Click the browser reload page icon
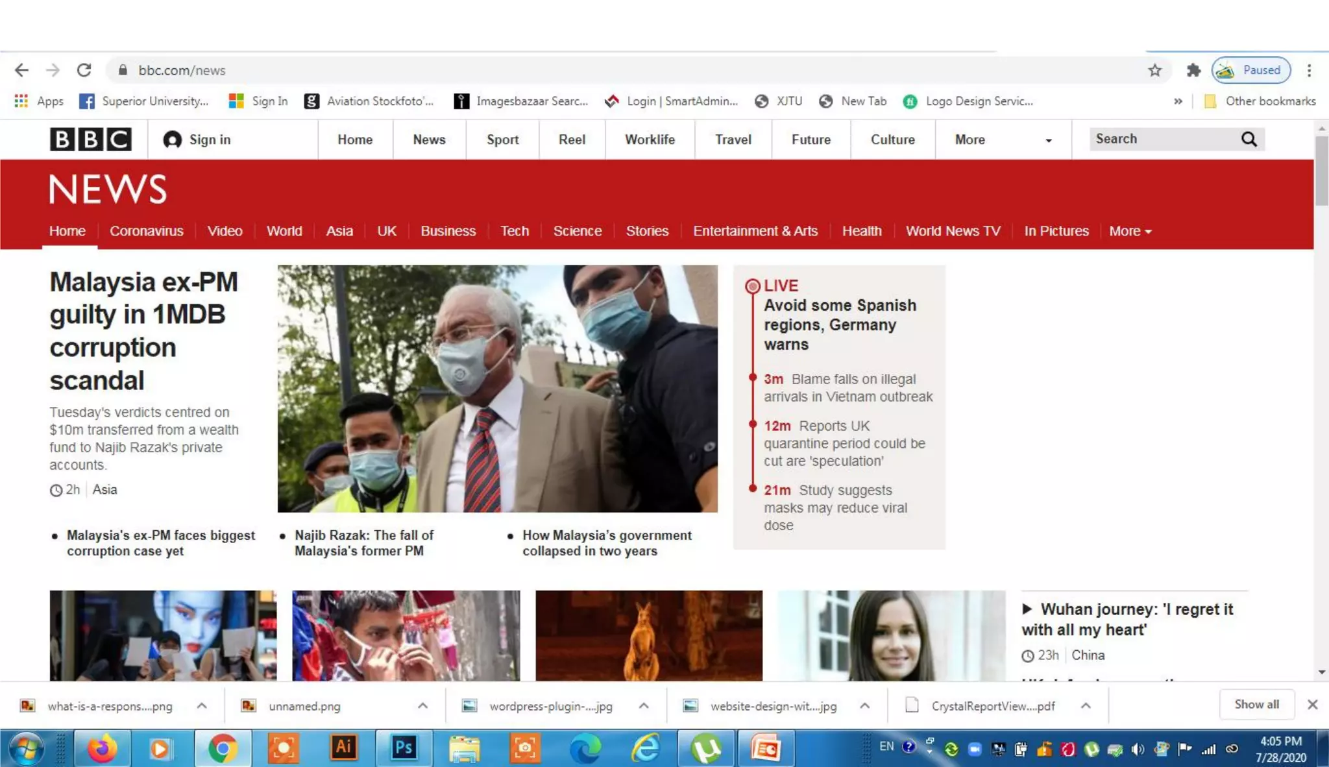Screen dimensions: 1329x767 click(x=84, y=70)
